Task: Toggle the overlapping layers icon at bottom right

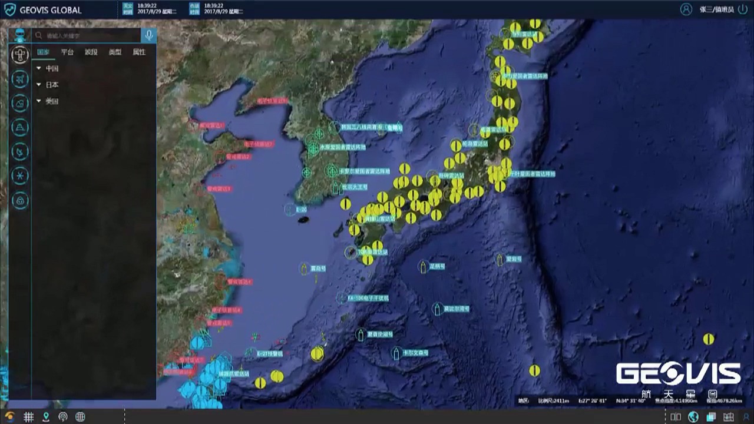Action: click(x=712, y=417)
